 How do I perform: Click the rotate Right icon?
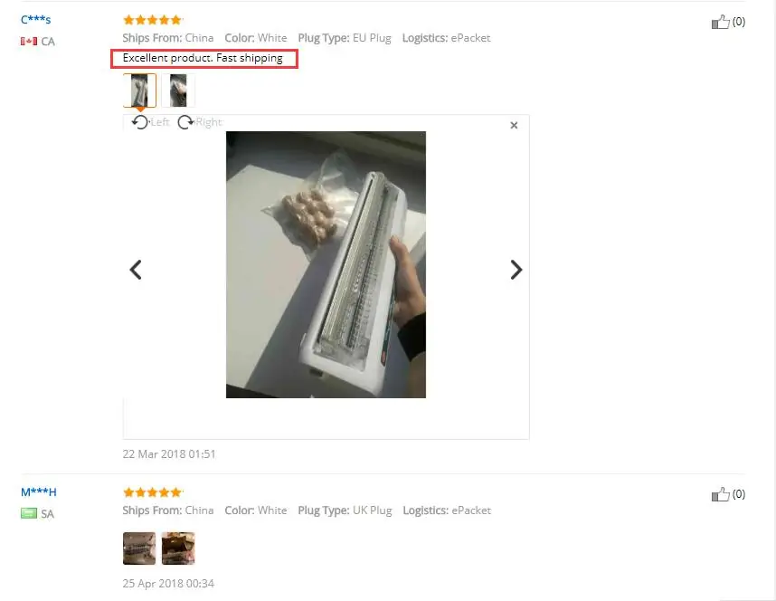tap(185, 122)
